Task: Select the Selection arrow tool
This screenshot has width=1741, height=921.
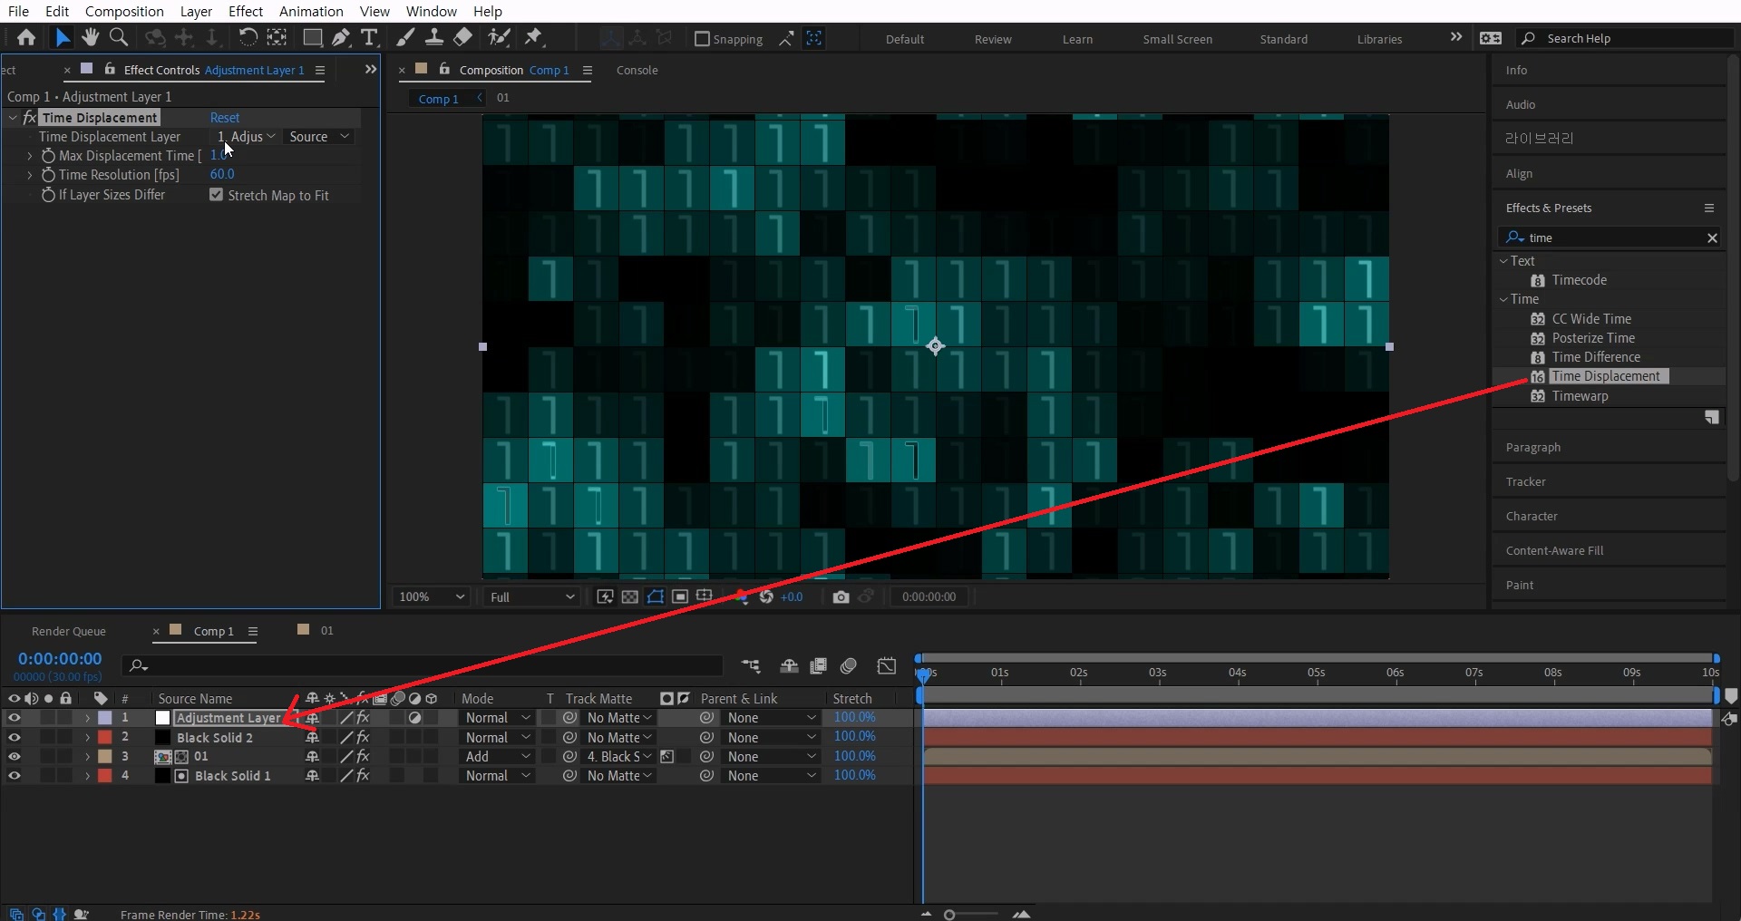Action: coord(62,38)
